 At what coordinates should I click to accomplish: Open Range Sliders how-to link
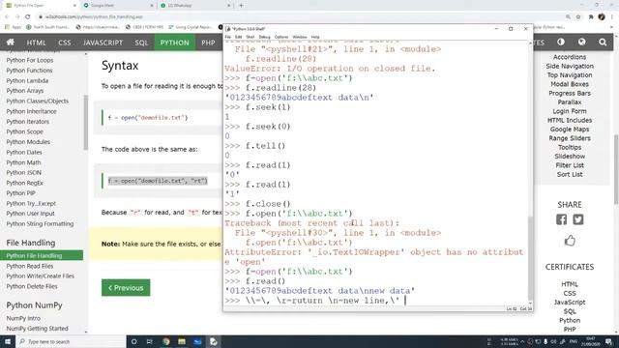coord(570,138)
